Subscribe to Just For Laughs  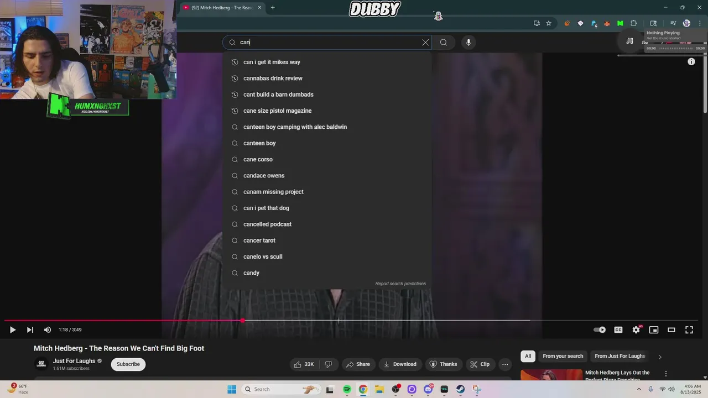coord(128,364)
